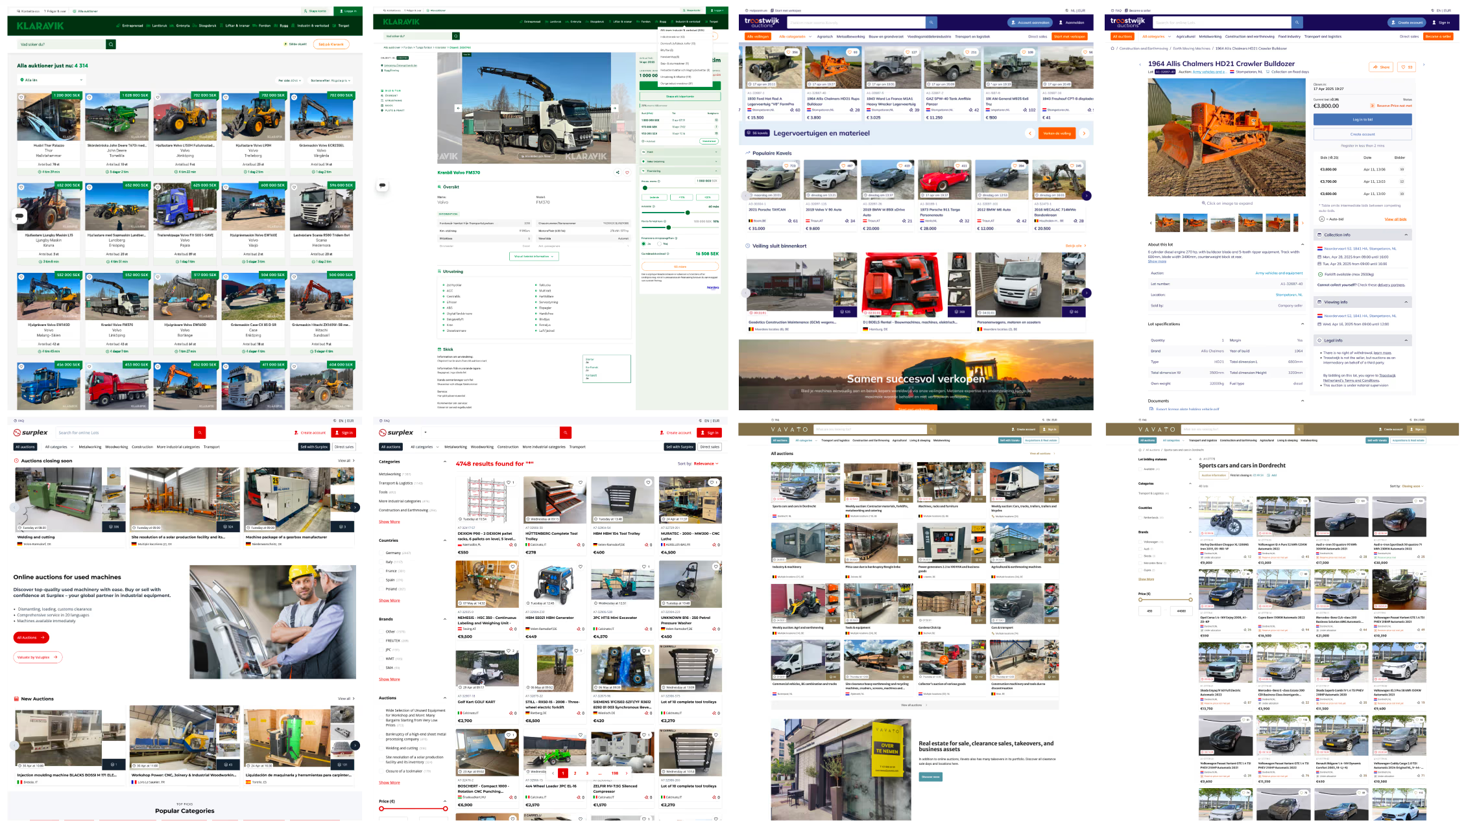Collapse Categories filter section on Surplex results
This screenshot has width=1466, height=827.
tap(444, 461)
